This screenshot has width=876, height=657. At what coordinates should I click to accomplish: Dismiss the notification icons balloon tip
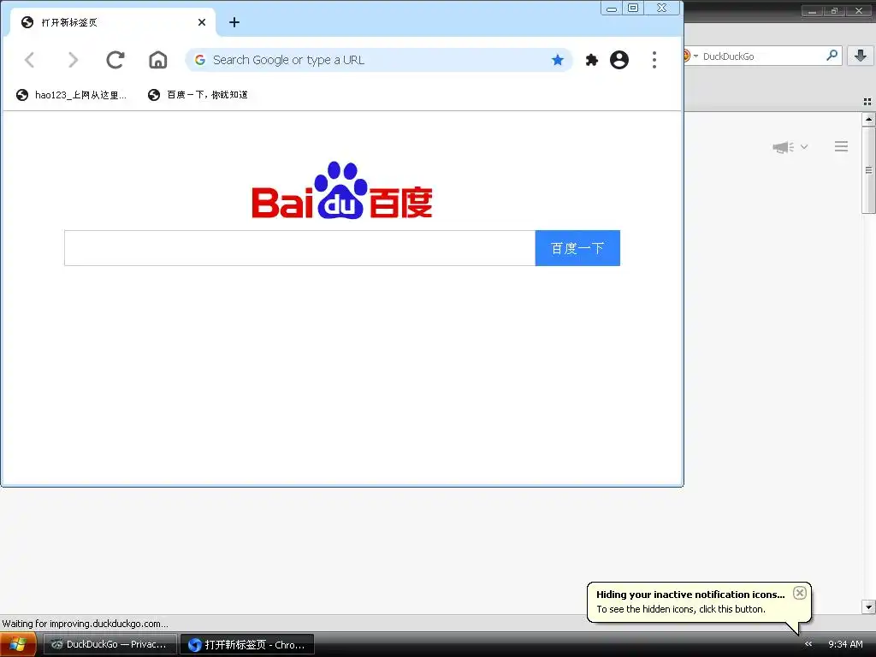tap(800, 593)
